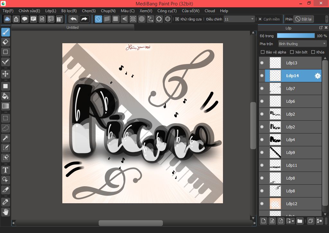Select the Magic Wand tool
Image resolution: width=329 pixels, height=233 pixels.
coord(5,138)
